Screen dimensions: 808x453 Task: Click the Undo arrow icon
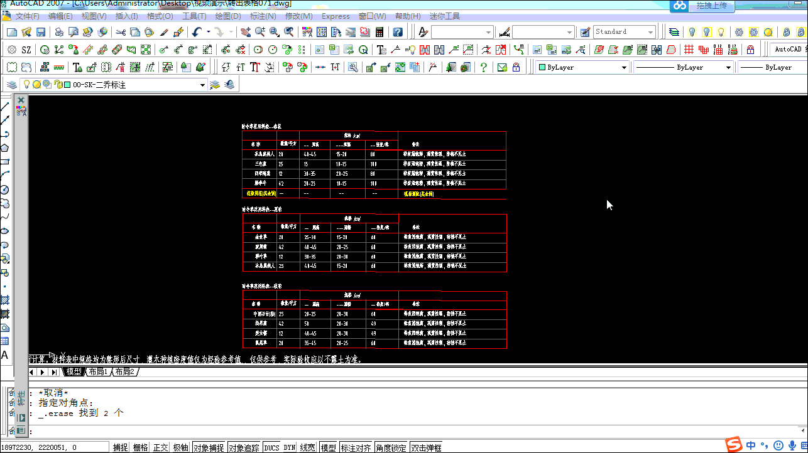[x=197, y=32]
